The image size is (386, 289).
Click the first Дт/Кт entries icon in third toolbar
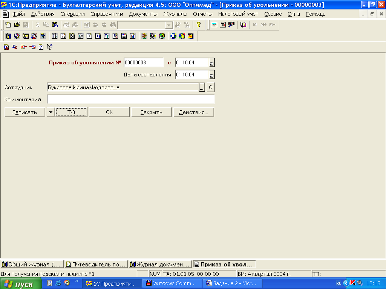click(x=6, y=47)
